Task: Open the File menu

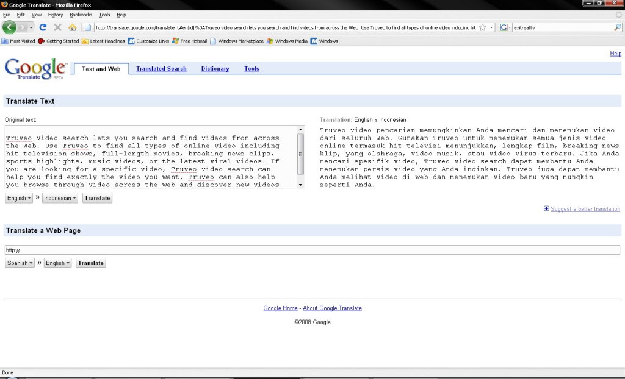Action: [x=6, y=15]
